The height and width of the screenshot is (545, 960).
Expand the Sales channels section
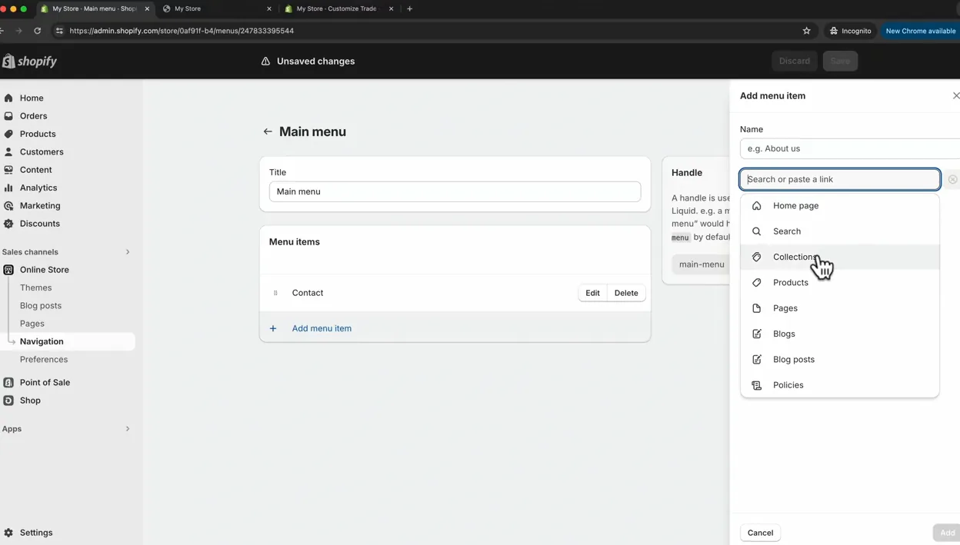[x=128, y=252]
